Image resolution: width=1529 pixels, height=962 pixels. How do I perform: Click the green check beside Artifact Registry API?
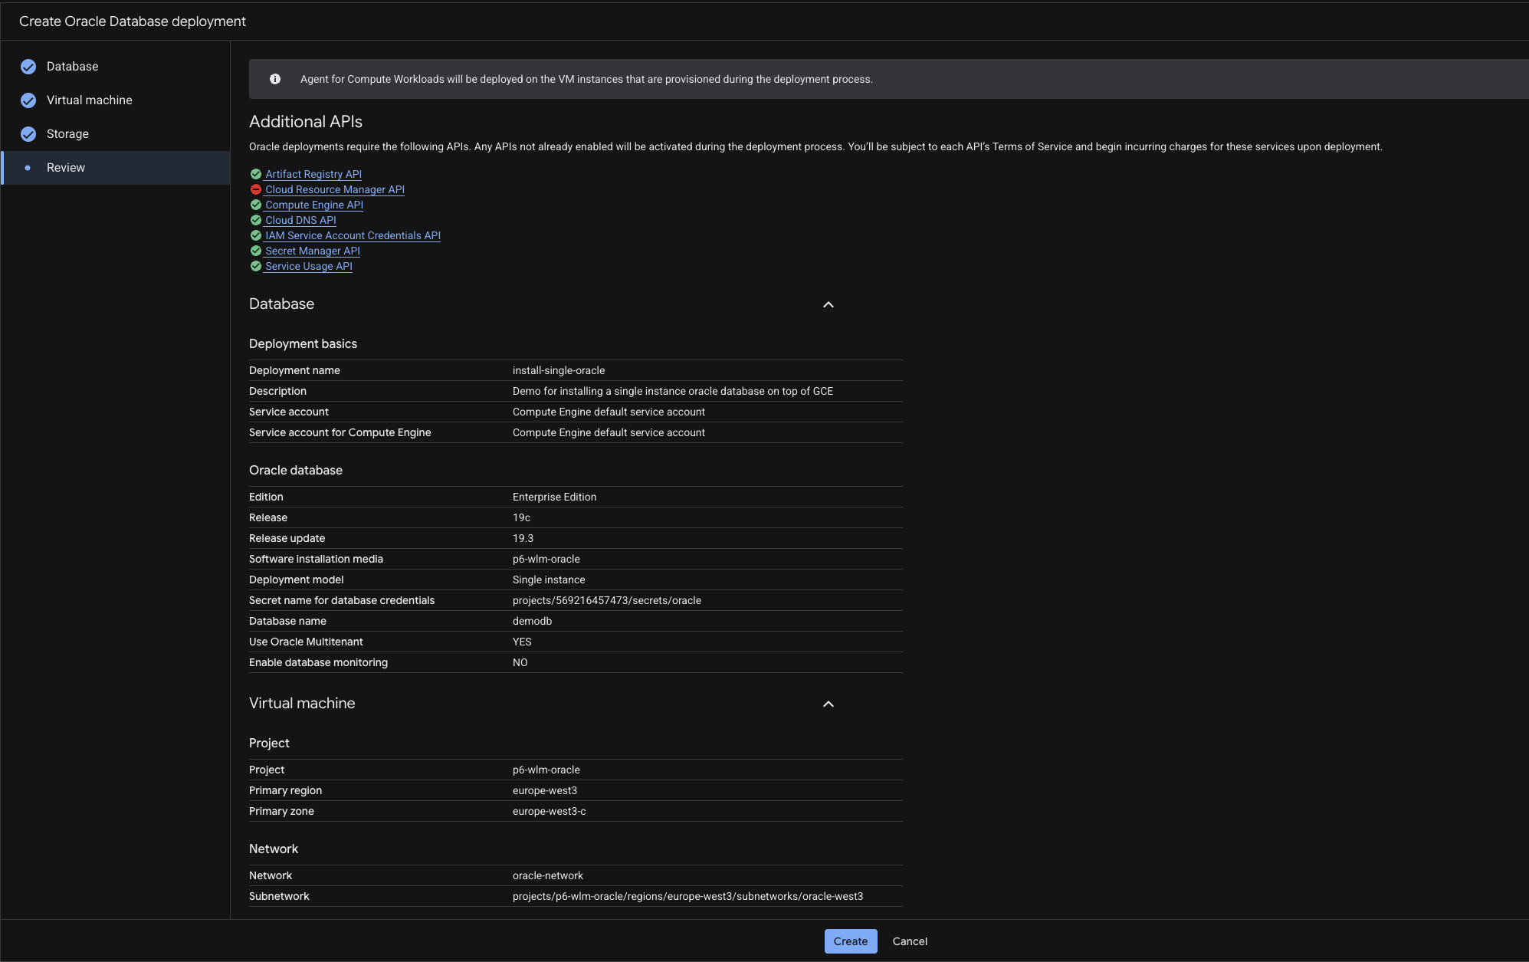pyautogui.click(x=256, y=174)
